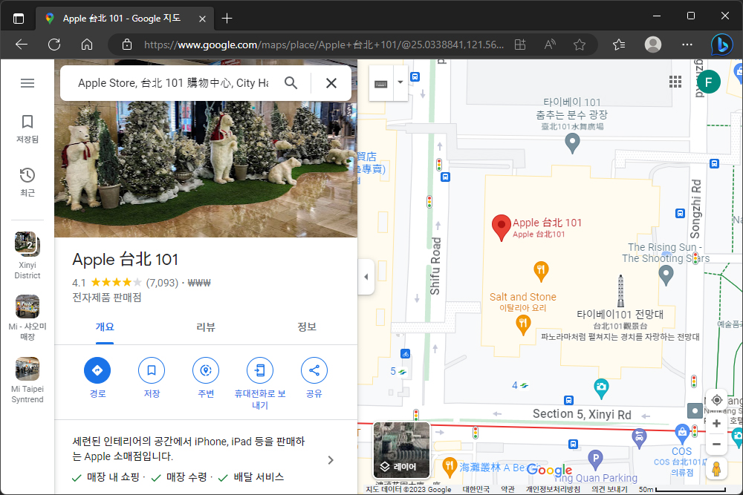This screenshot has height=495, width=743.
Task: Click The Rising Sun place marker
Action: (x=666, y=275)
